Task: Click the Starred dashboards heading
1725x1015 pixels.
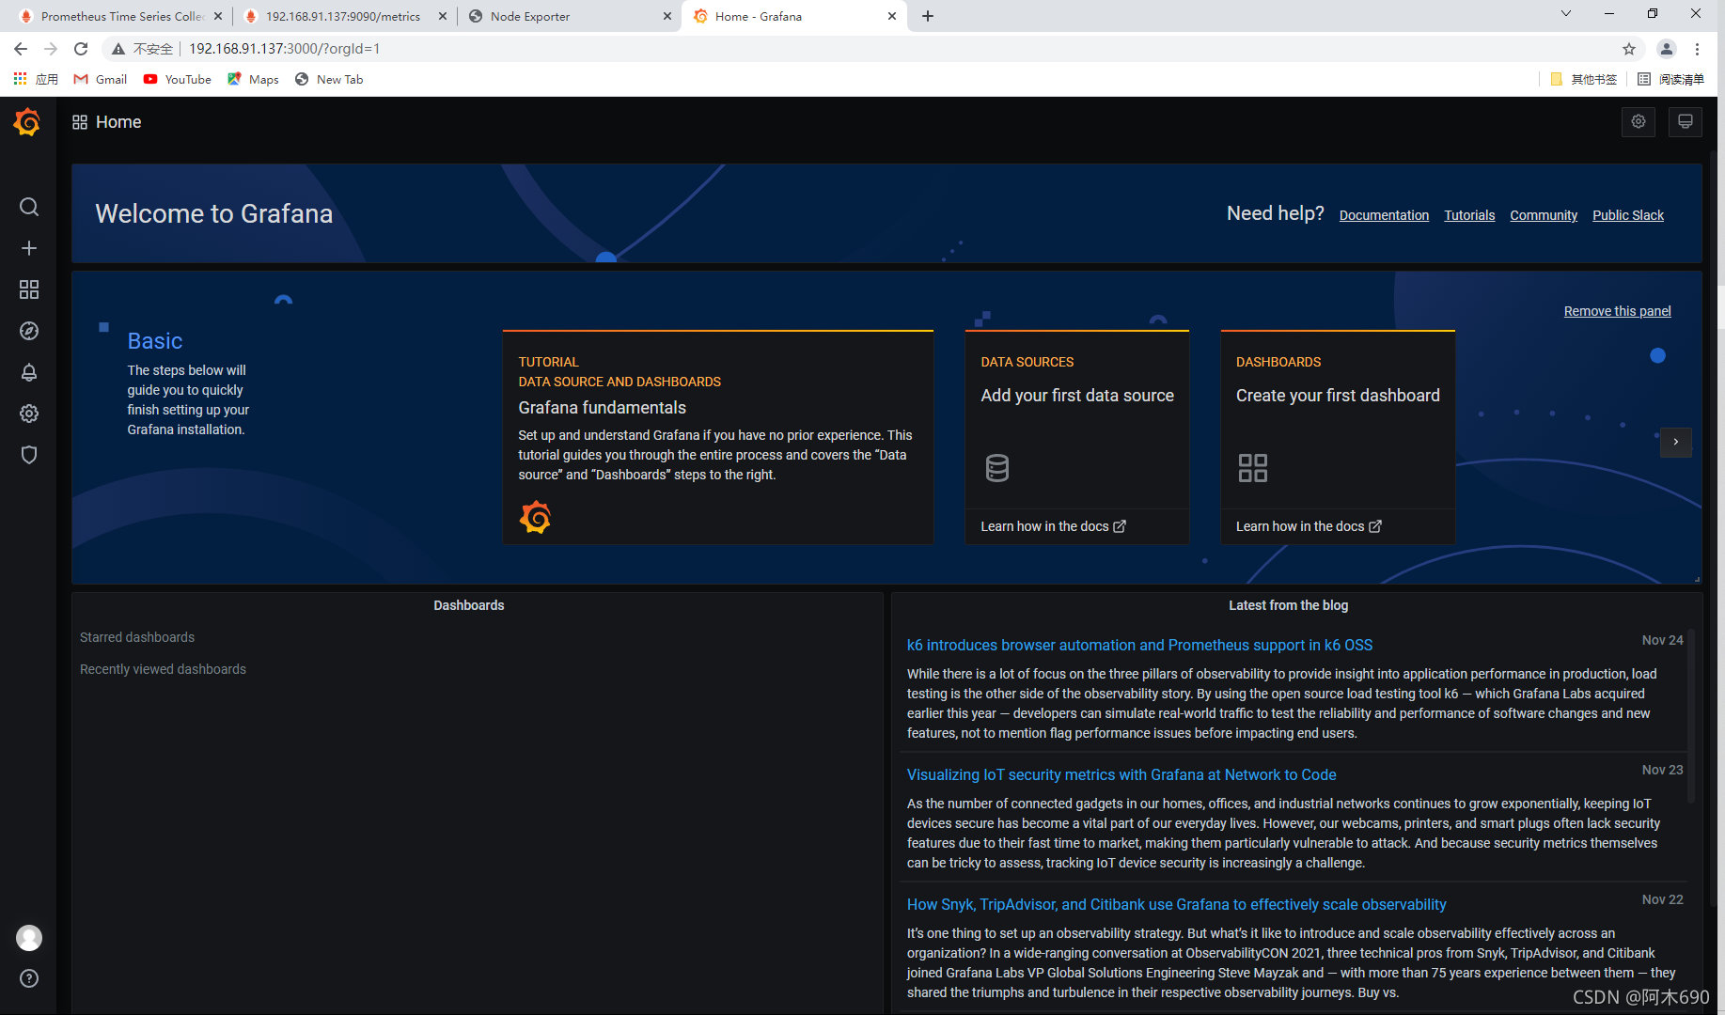Action: tap(137, 637)
